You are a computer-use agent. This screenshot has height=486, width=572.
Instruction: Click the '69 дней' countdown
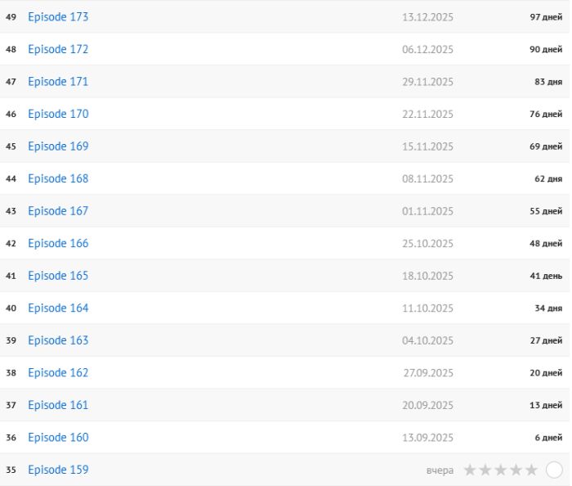[546, 146]
